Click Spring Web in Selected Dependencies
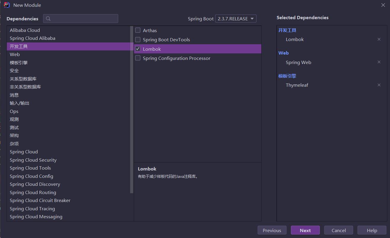 pyautogui.click(x=299, y=62)
